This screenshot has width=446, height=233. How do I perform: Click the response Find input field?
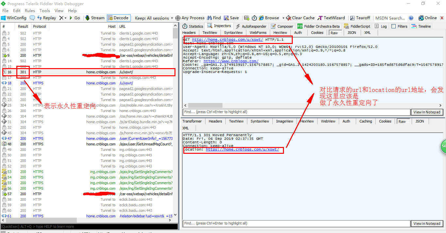[296, 224]
